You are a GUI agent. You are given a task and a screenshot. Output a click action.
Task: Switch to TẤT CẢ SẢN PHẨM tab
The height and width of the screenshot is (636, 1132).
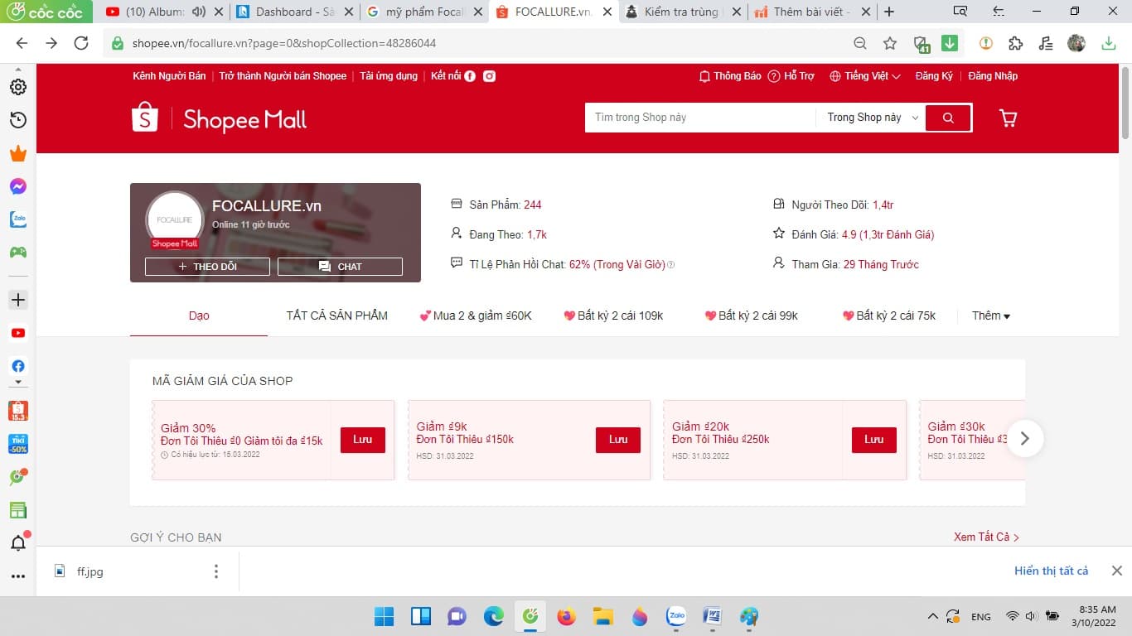coord(336,316)
